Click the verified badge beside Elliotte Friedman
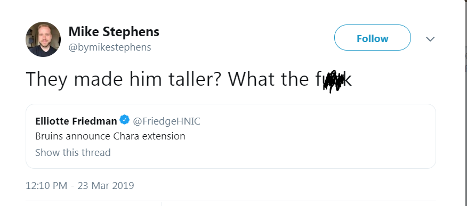Viewport: 467px width, 206px height. point(125,120)
